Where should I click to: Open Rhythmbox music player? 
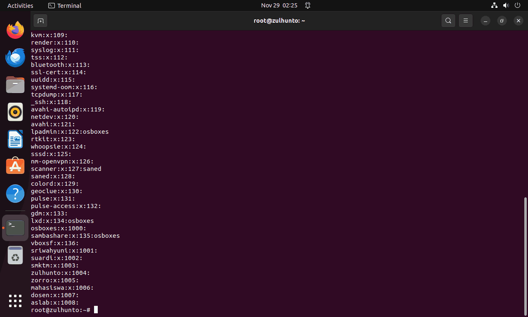click(15, 112)
